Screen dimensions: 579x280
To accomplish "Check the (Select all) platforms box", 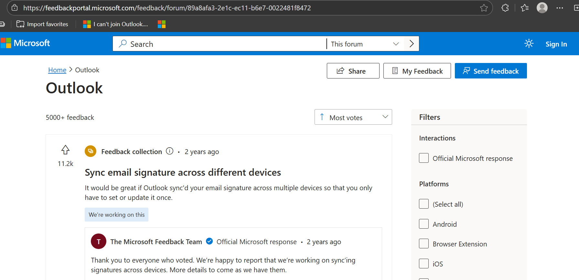I will 424,204.
